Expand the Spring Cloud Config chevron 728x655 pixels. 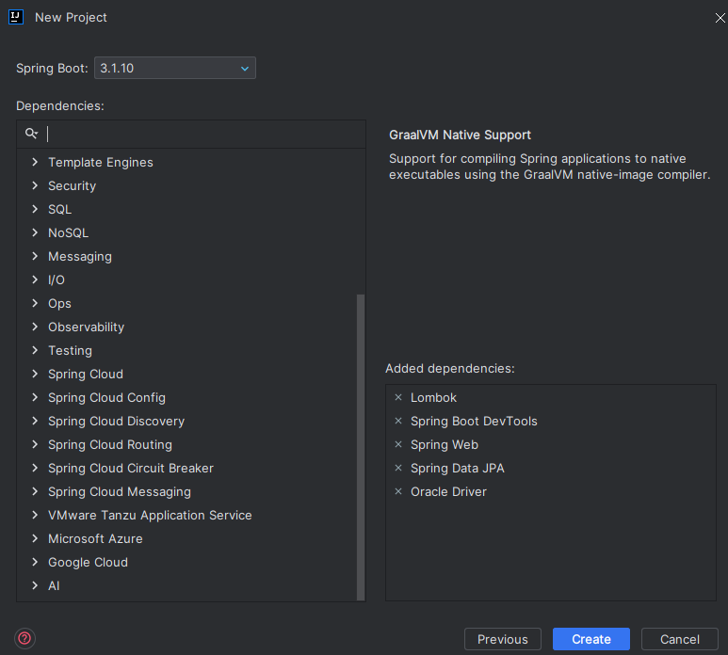[x=35, y=397]
